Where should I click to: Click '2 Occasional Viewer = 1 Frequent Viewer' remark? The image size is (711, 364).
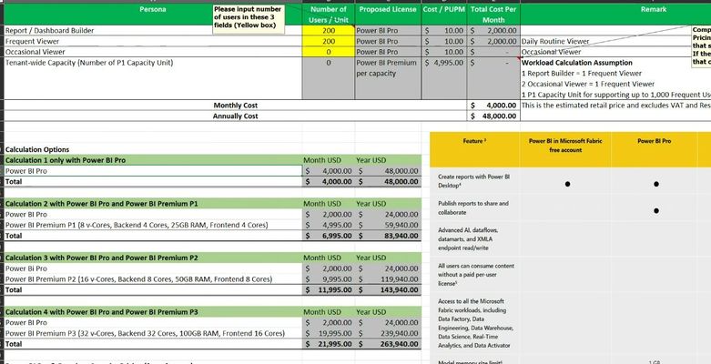coord(588,84)
